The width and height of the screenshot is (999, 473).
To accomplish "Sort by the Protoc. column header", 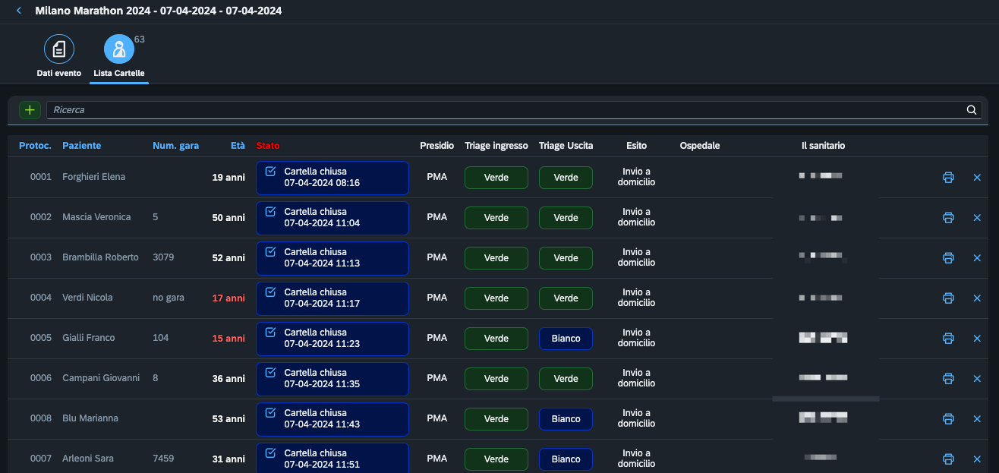I will [35, 146].
